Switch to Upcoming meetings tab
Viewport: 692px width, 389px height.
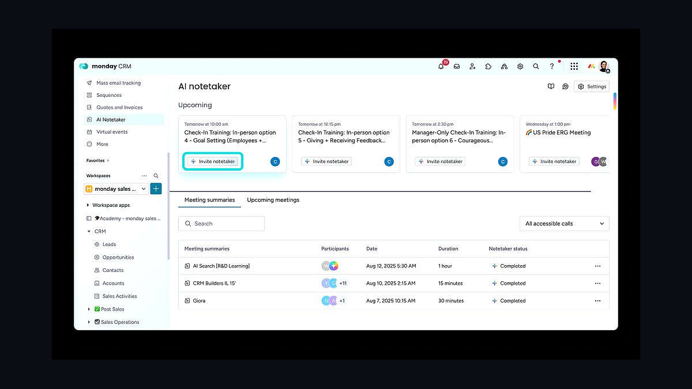pos(273,200)
